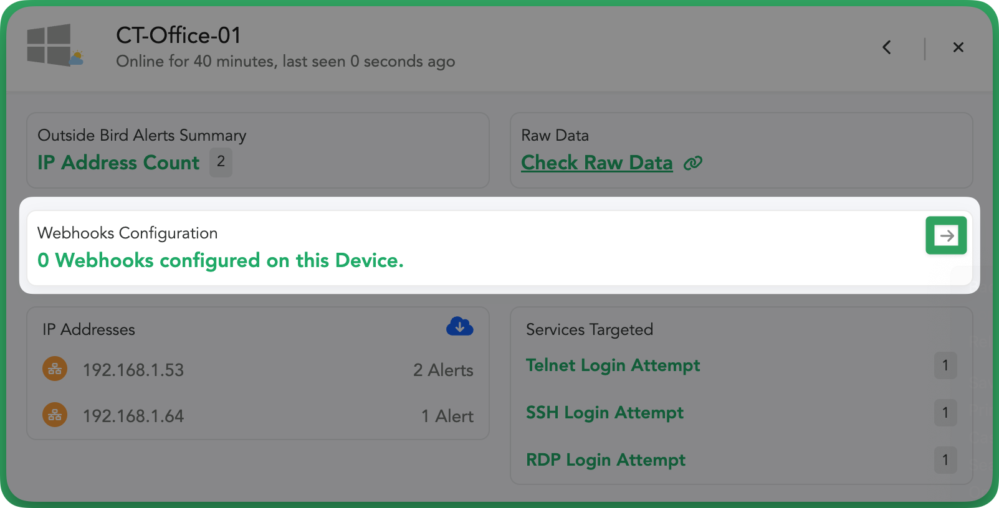Click 0 Webhooks configured on this Device text
This screenshot has height=508, width=999.
pos(221,260)
